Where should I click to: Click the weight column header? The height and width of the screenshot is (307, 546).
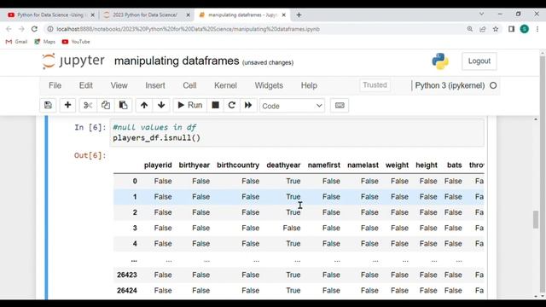pyautogui.click(x=397, y=165)
